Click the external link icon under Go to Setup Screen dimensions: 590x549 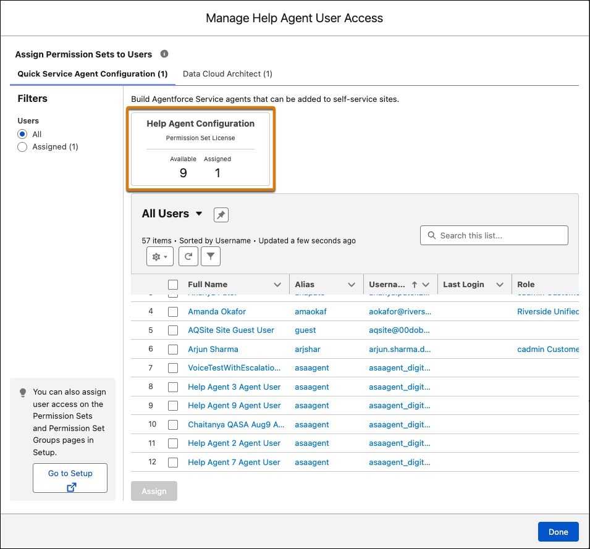(71, 487)
